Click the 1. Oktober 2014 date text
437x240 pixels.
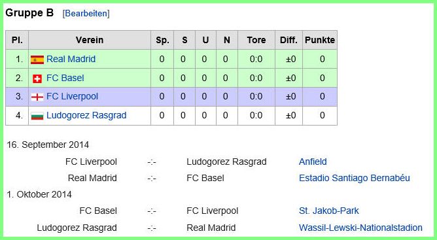[x=39, y=194]
